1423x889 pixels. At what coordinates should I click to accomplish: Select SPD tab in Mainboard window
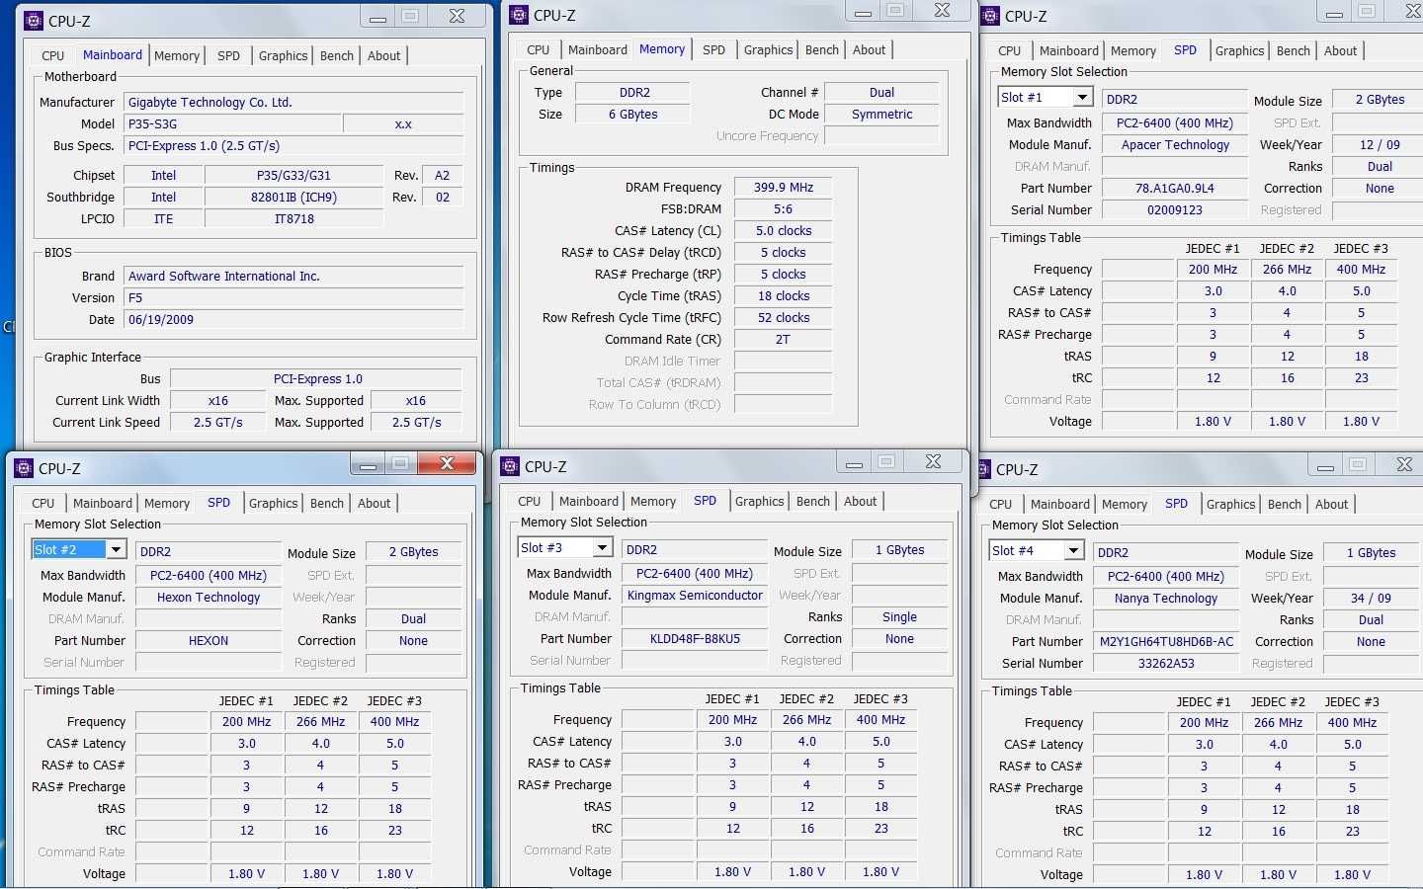[228, 55]
